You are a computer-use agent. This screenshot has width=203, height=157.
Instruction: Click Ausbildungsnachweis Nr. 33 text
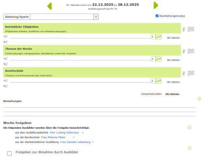(x=102, y=9)
